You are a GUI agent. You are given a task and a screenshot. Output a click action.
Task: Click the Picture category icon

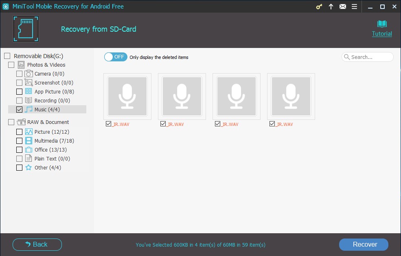28,132
